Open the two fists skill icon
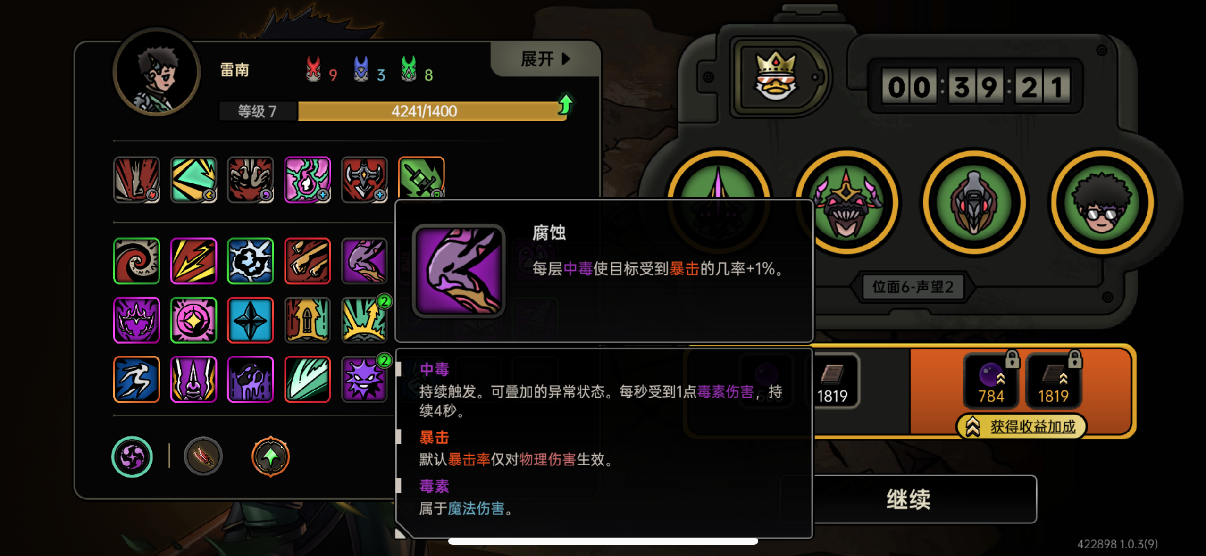This screenshot has height=556, width=1206. (308, 261)
